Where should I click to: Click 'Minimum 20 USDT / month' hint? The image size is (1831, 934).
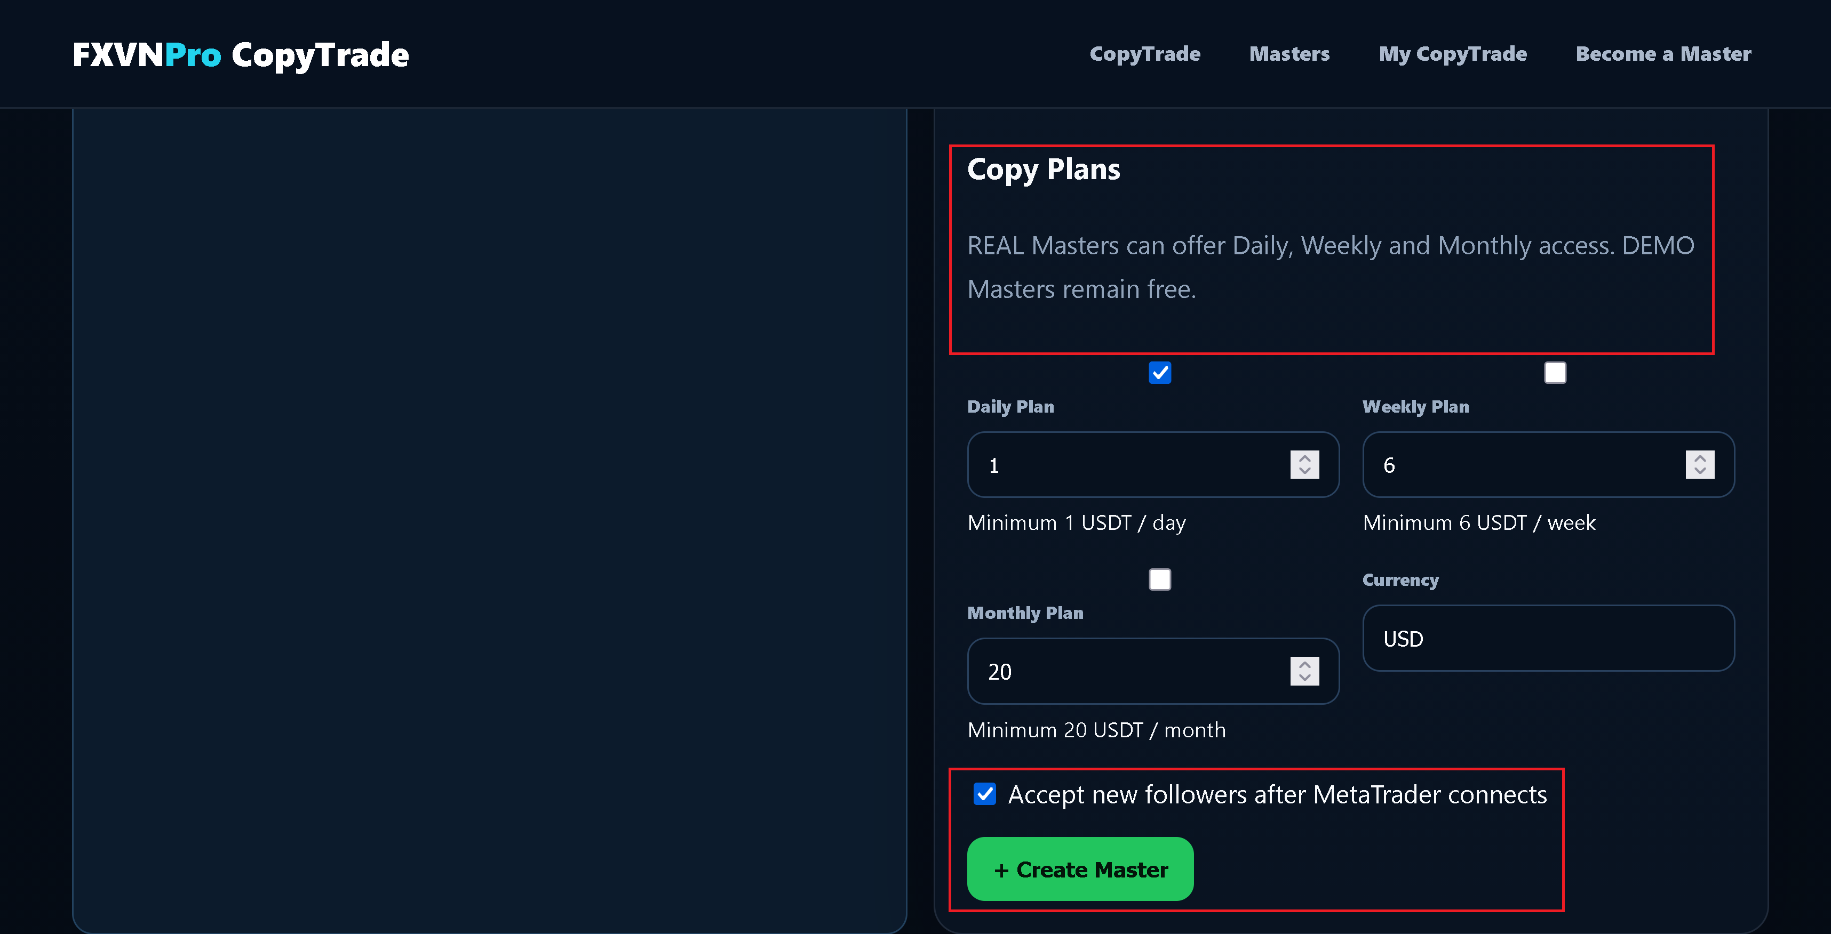click(1096, 729)
